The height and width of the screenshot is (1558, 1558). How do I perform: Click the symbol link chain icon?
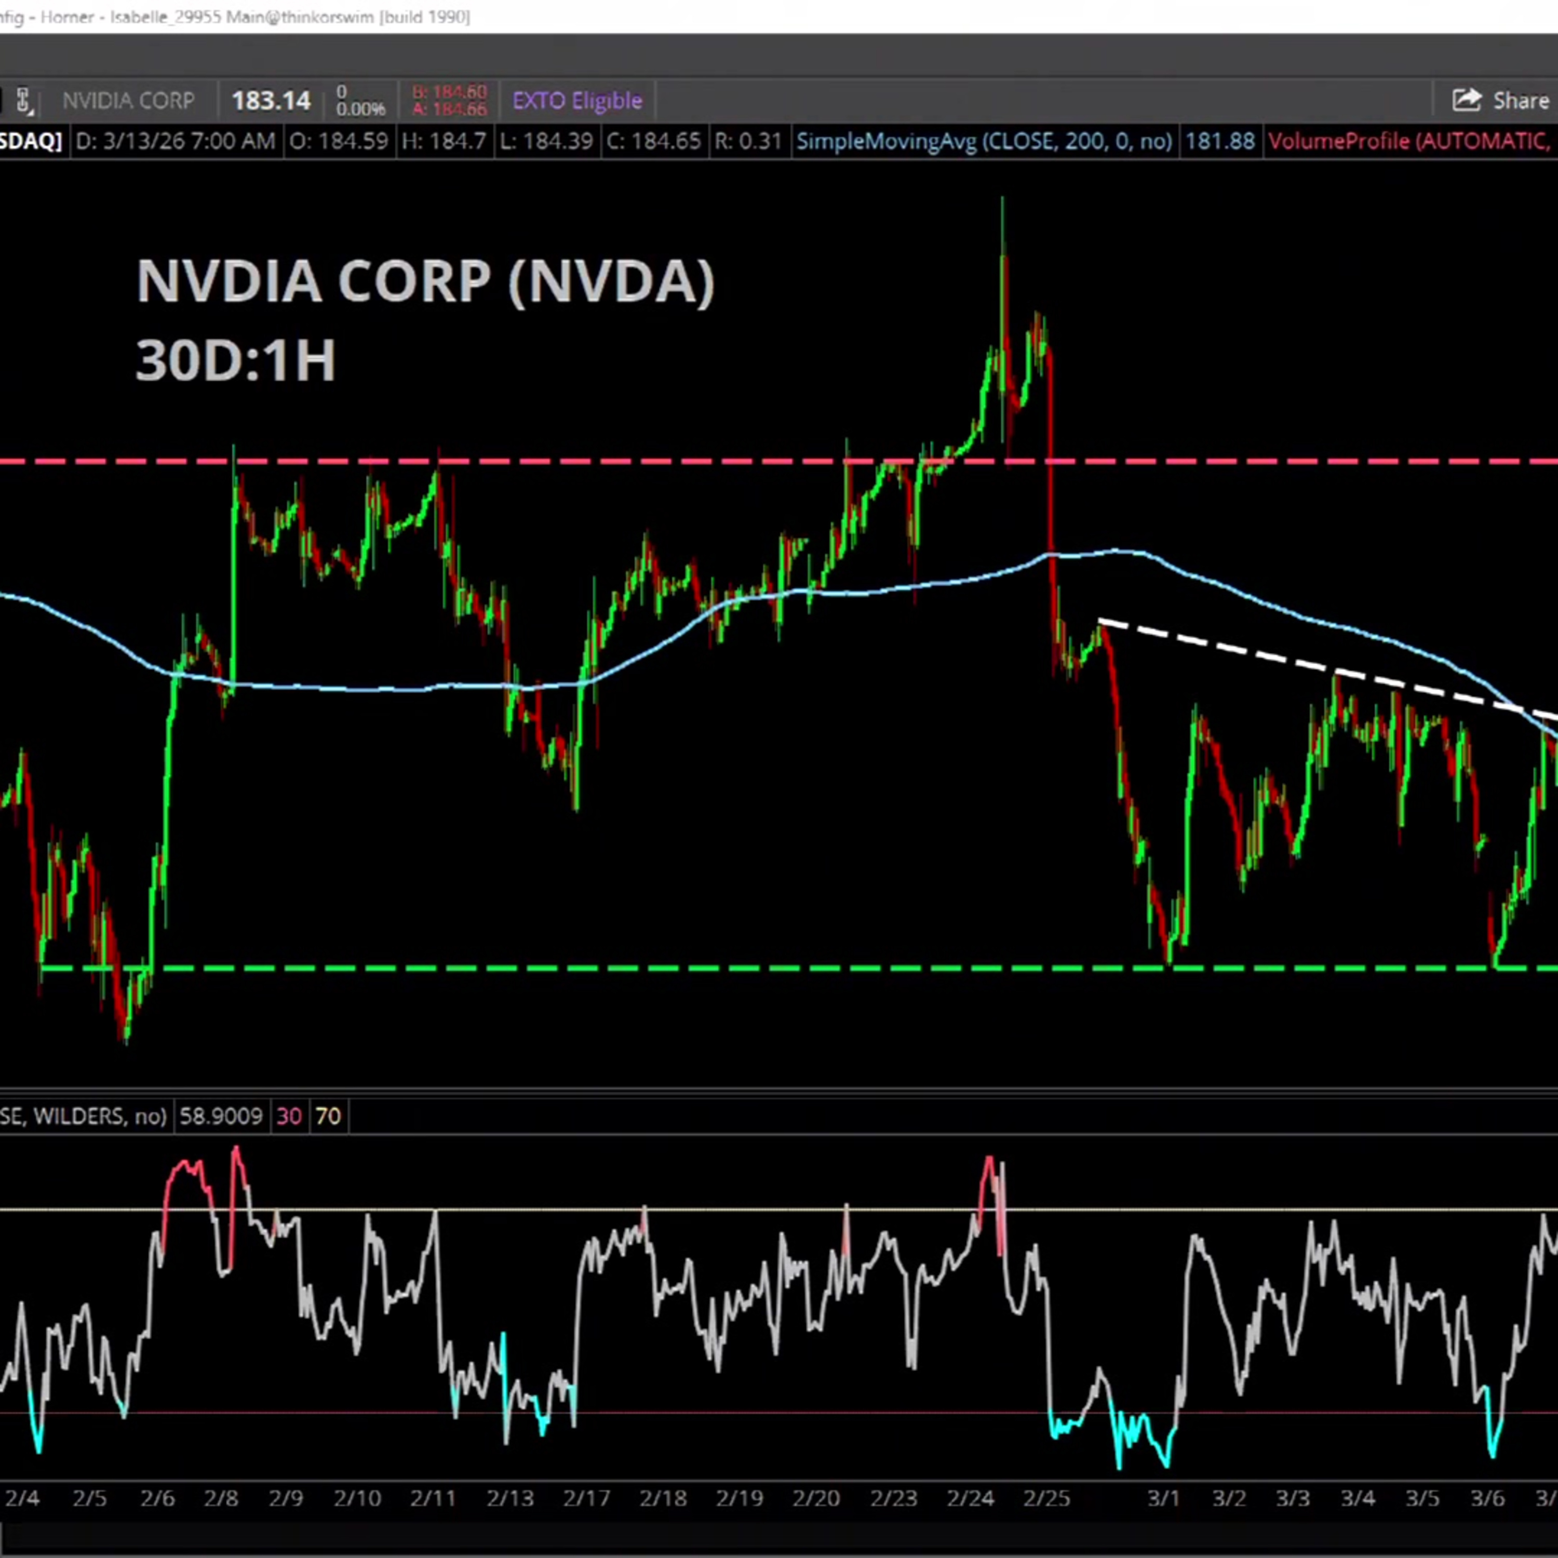point(22,101)
